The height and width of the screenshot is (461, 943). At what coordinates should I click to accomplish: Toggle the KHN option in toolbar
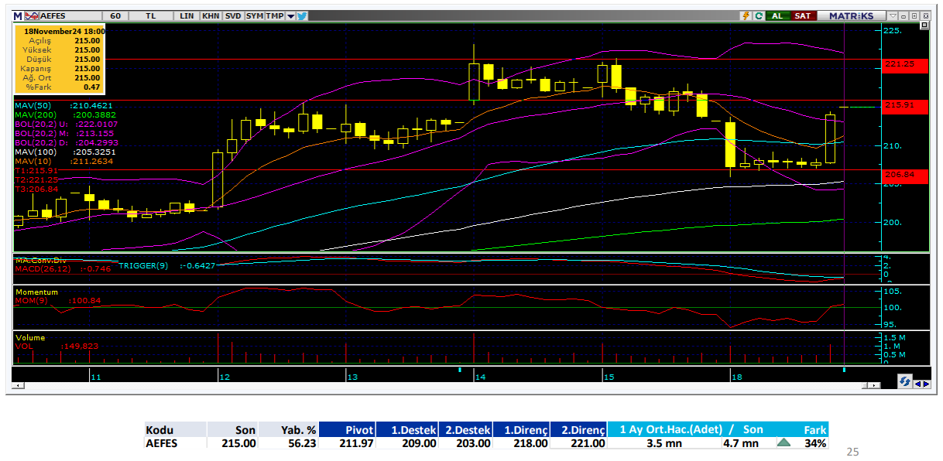click(210, 15)
